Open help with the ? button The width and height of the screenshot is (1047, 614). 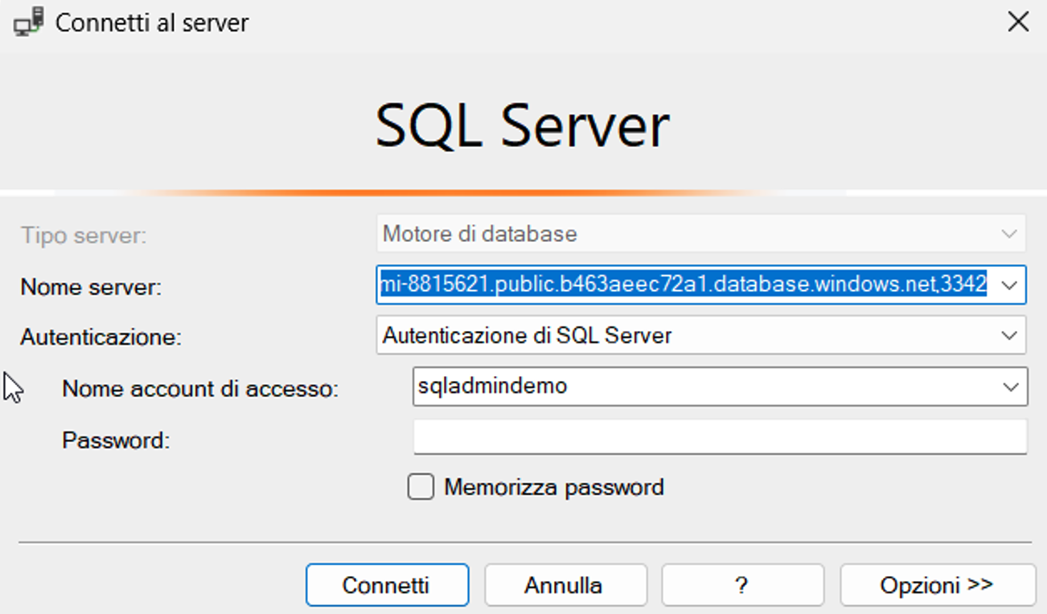(741, 584)
